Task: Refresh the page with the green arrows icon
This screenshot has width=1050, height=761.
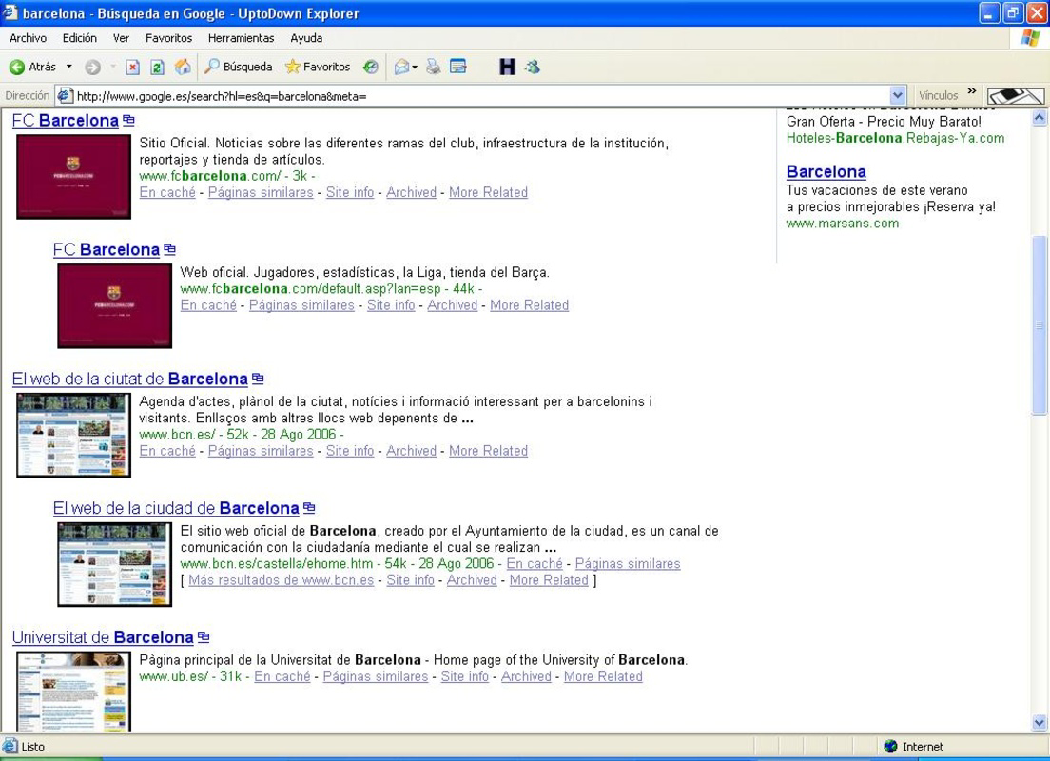Action: (x=157, y=67)
